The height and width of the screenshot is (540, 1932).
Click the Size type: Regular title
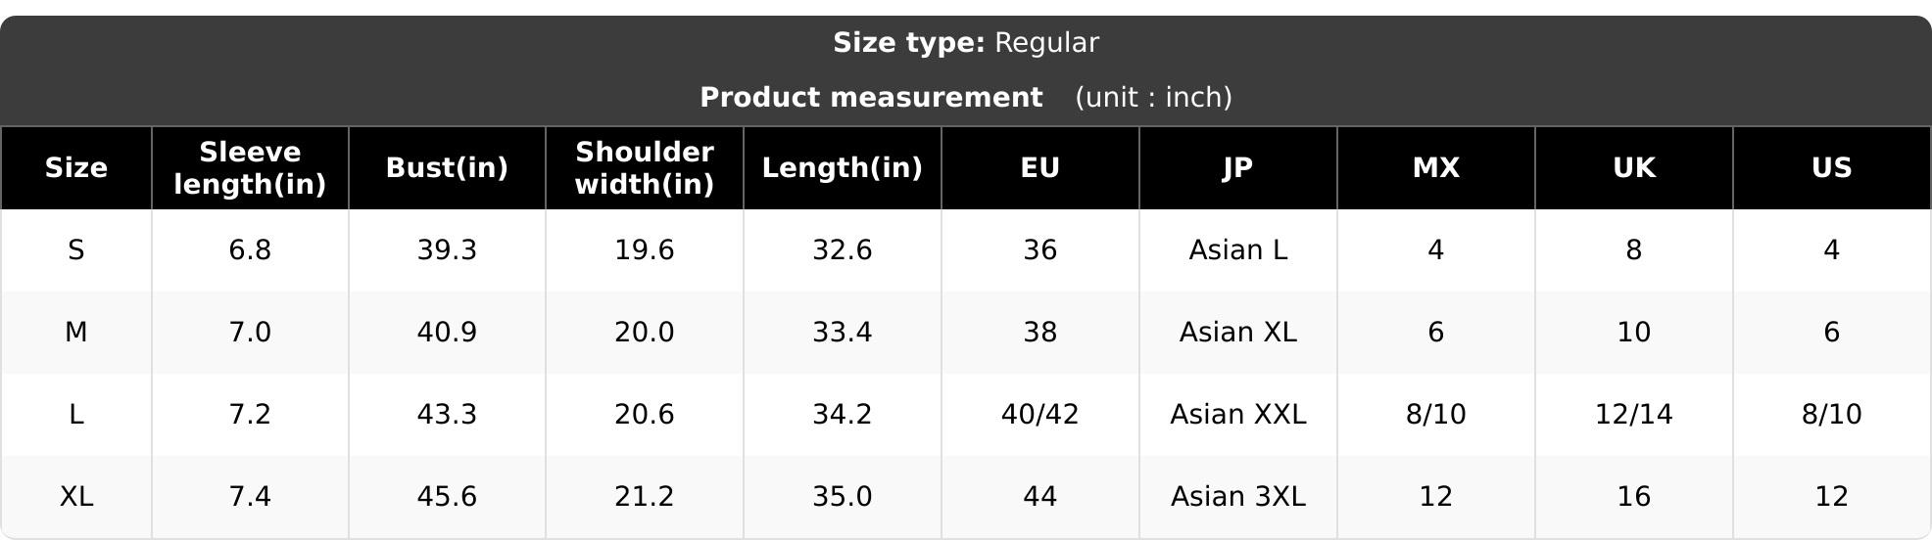(966, 43)
